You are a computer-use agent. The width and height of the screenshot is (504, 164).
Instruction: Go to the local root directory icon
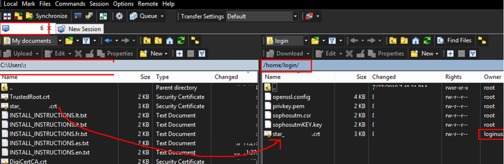(158, 41)
